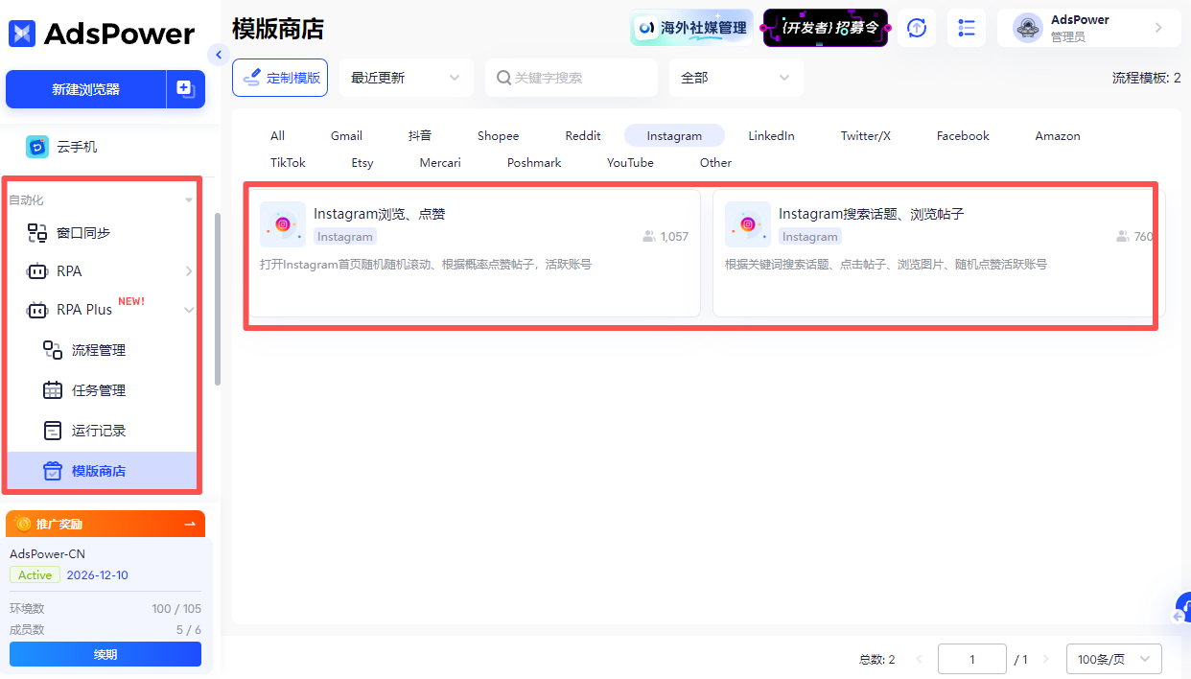Click the 定制模版 button
The height and width of the screenshot is (679, 1191).
pos(280,78)
